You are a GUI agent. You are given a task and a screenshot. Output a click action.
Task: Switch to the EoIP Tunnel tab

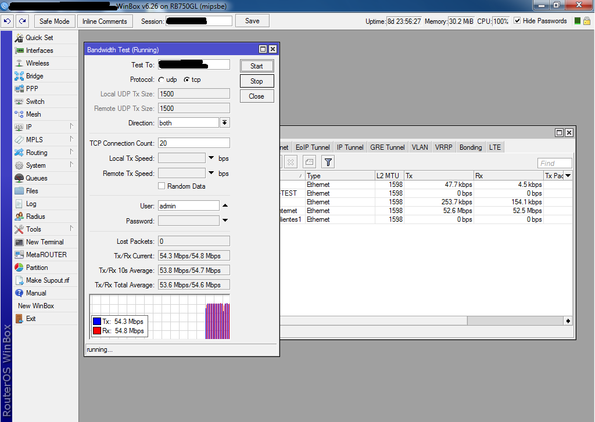pos(313,147)
